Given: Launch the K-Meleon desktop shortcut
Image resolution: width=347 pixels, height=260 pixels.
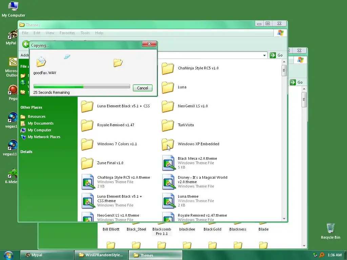Looking at the screenshot, I should 12,176.
